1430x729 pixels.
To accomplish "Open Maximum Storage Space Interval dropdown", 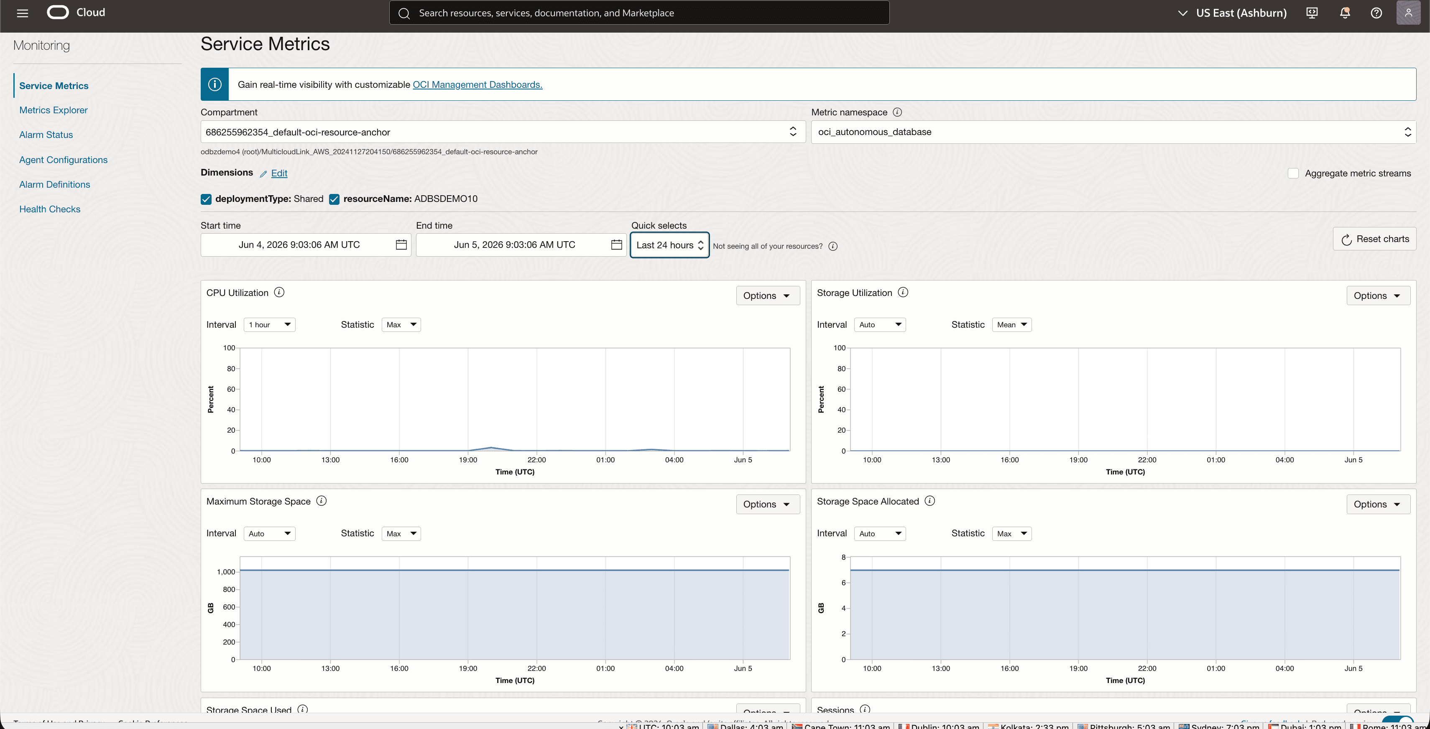I will (x=270, y=534).
